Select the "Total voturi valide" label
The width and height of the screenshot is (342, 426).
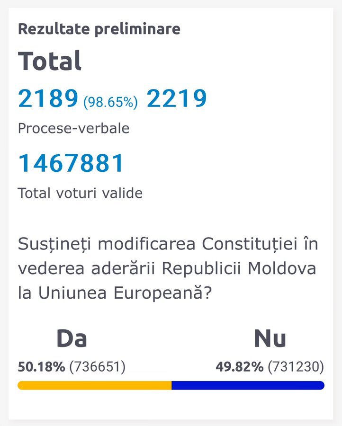80,193
